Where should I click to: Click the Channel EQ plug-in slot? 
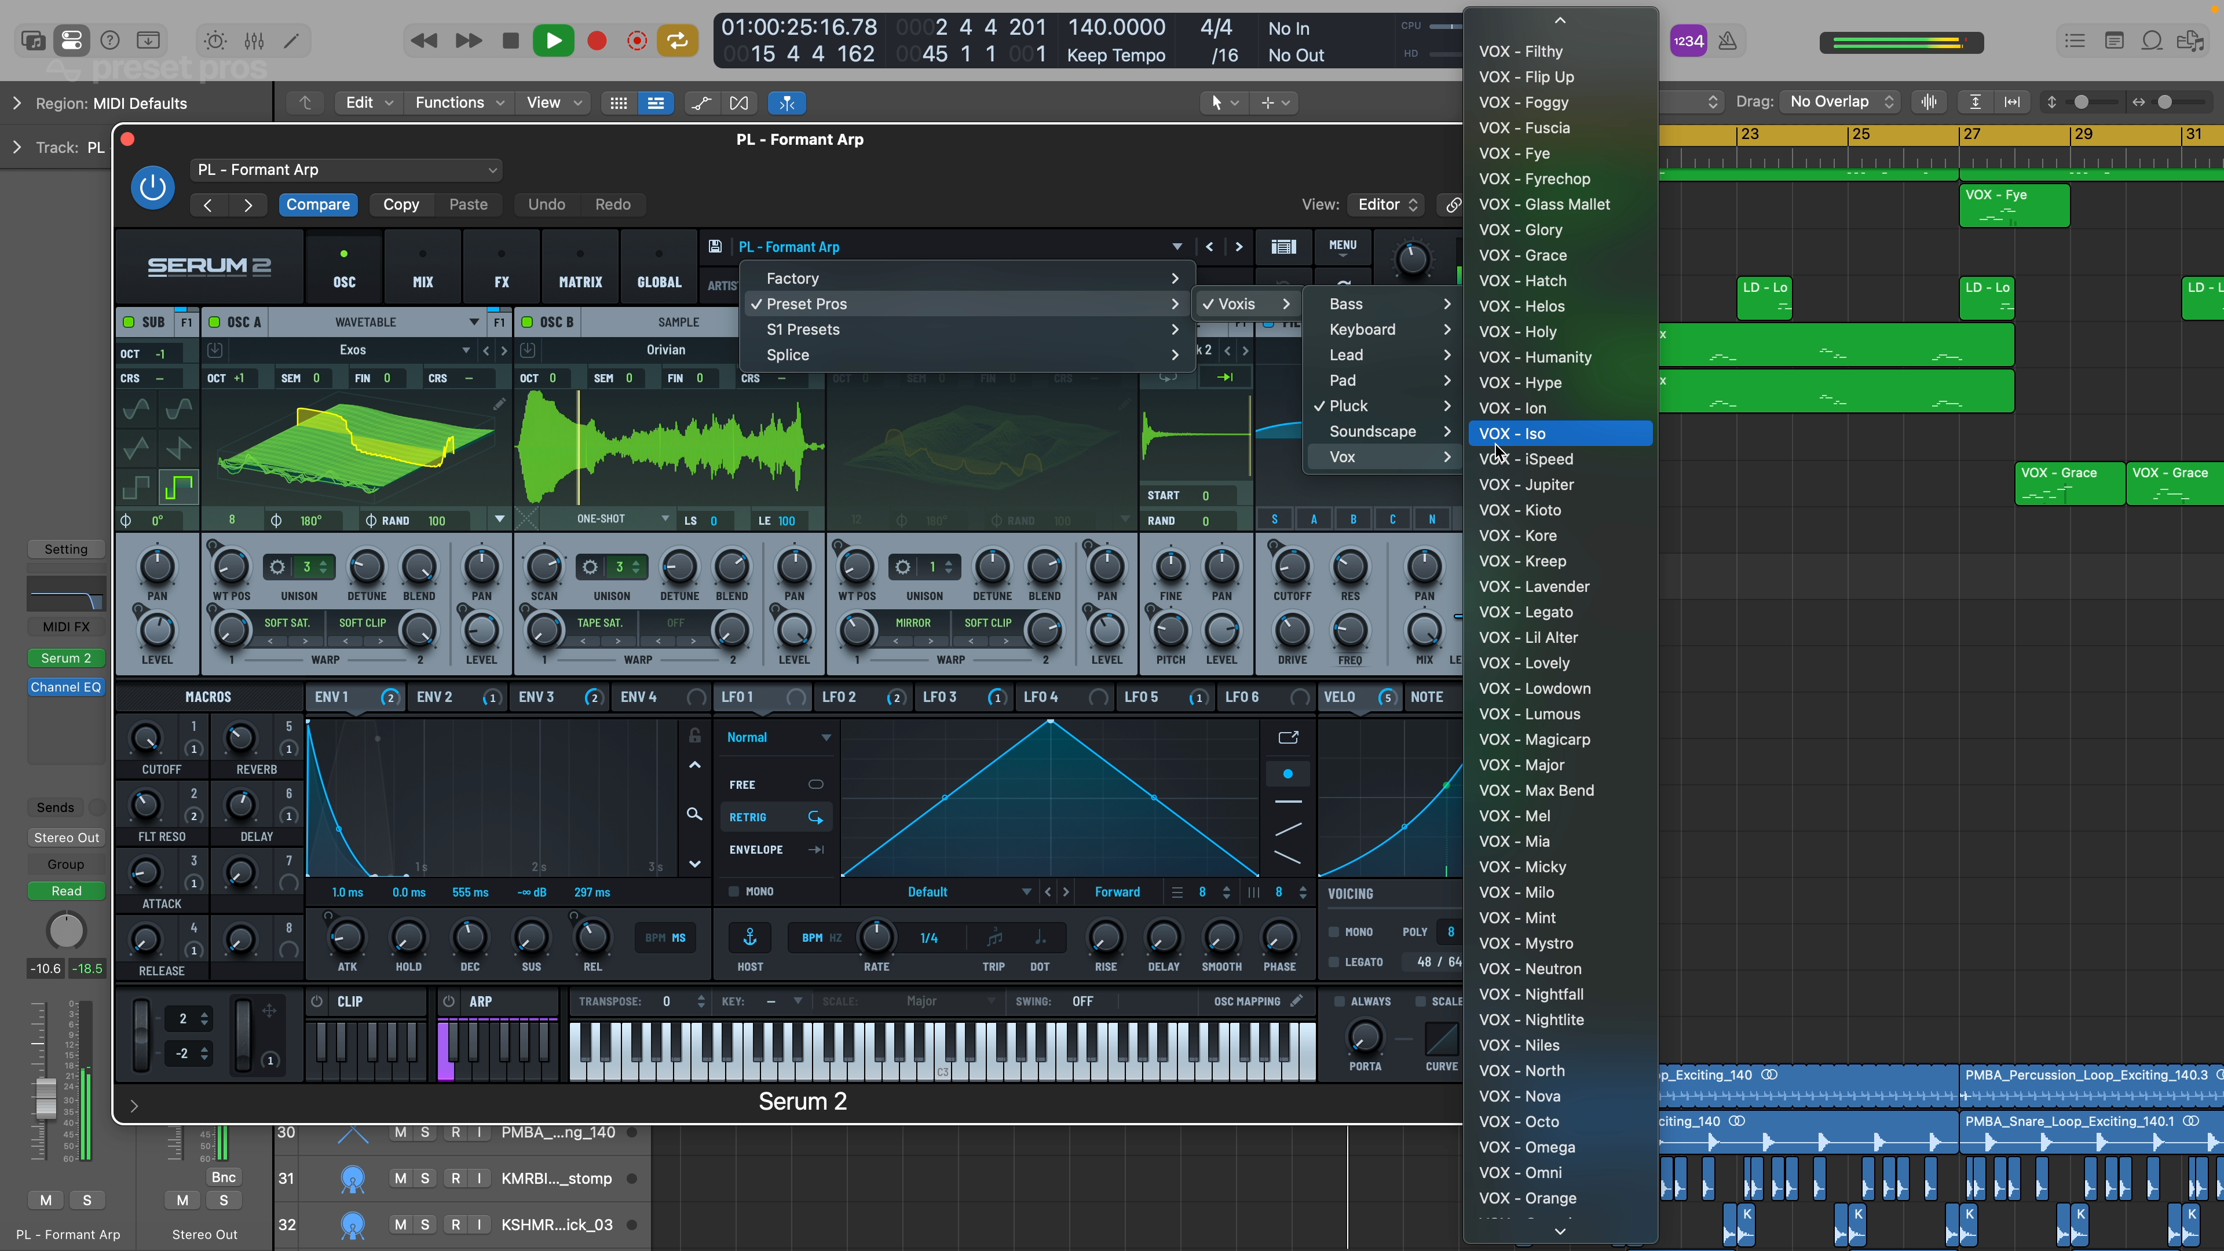(x=65, y=687)
